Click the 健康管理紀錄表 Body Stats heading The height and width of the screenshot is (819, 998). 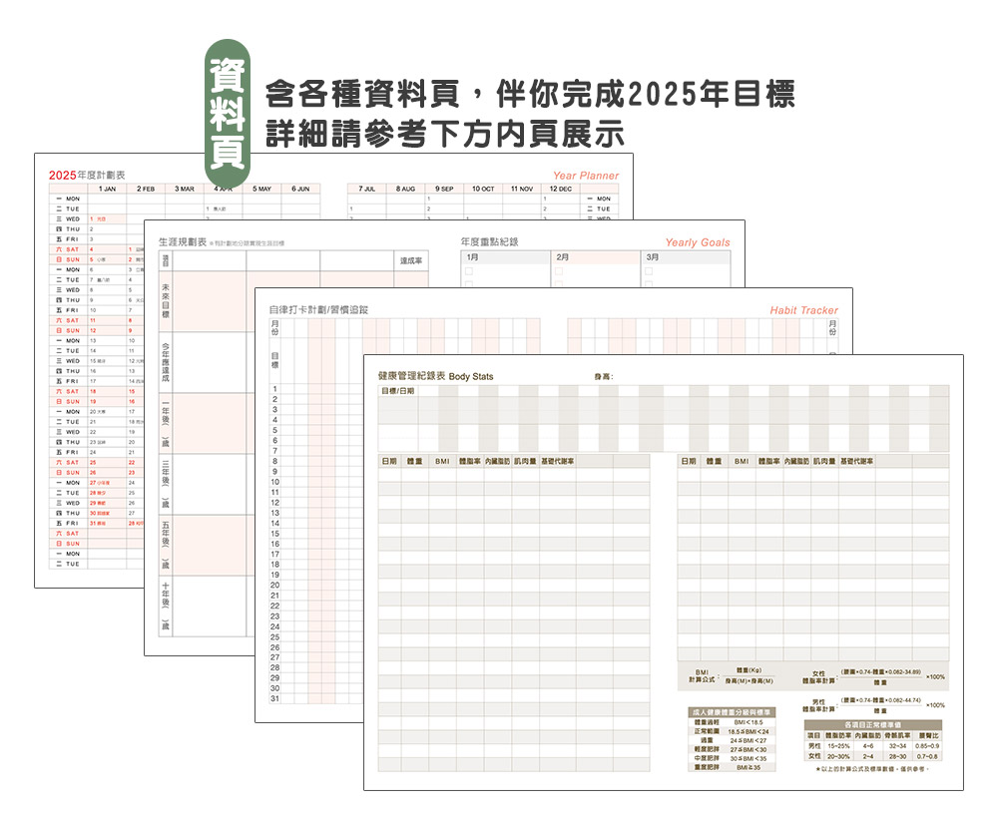435,376
